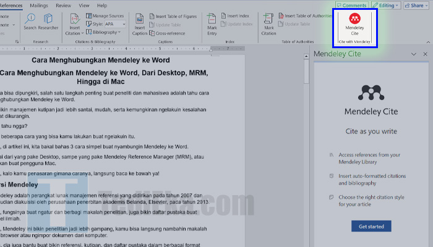
Task: Click the Insert Citation icon
Action: pyautogui.click(x=75, y=19)
